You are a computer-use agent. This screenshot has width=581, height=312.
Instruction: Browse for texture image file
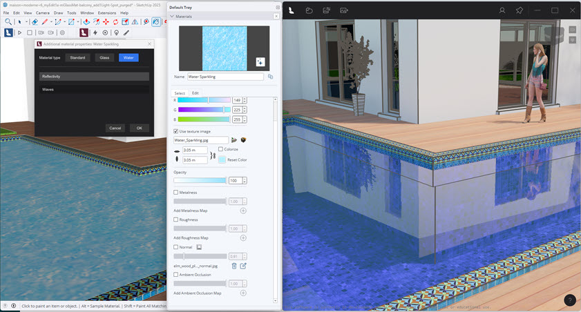click(234, 140)
